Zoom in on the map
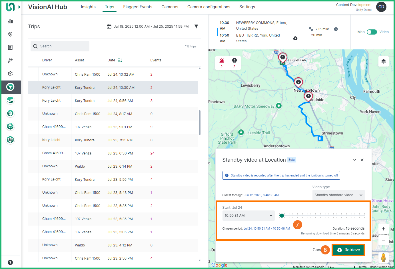Viewport: 395px width, 269px height. (x=383, y=229)
